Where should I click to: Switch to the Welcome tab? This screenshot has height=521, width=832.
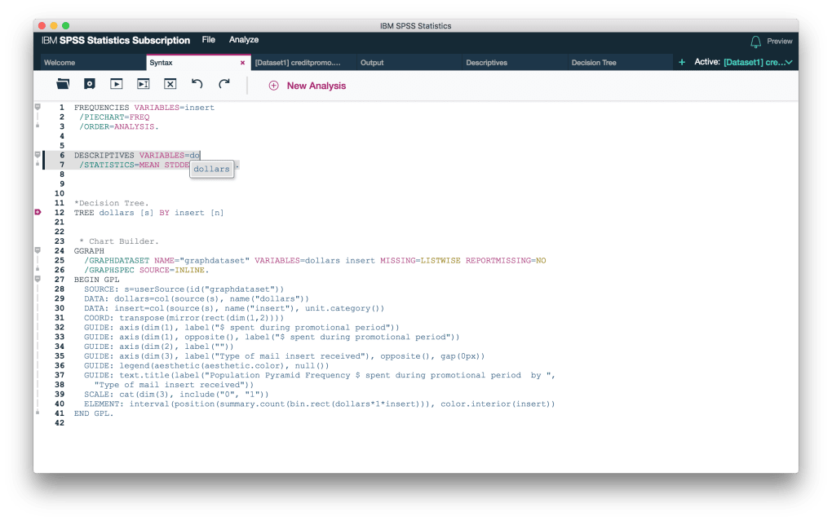tap(93, 63)
